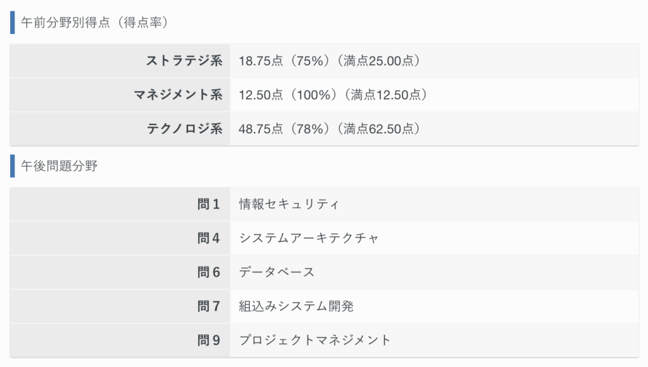Click the blue bar beside 午前分野別得点
Viewport: 648px width, 367px height.
(13, 22)
